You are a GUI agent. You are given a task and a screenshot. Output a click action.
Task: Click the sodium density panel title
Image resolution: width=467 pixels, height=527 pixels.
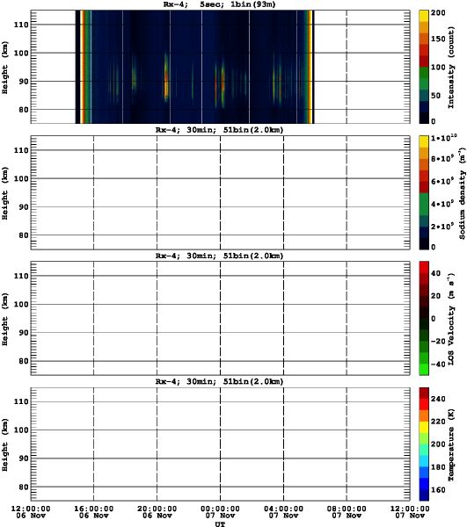coord(219,130)
